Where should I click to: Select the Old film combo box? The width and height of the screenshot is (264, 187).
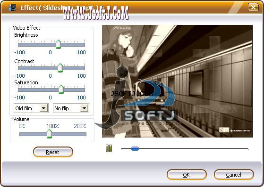[31, 108]
